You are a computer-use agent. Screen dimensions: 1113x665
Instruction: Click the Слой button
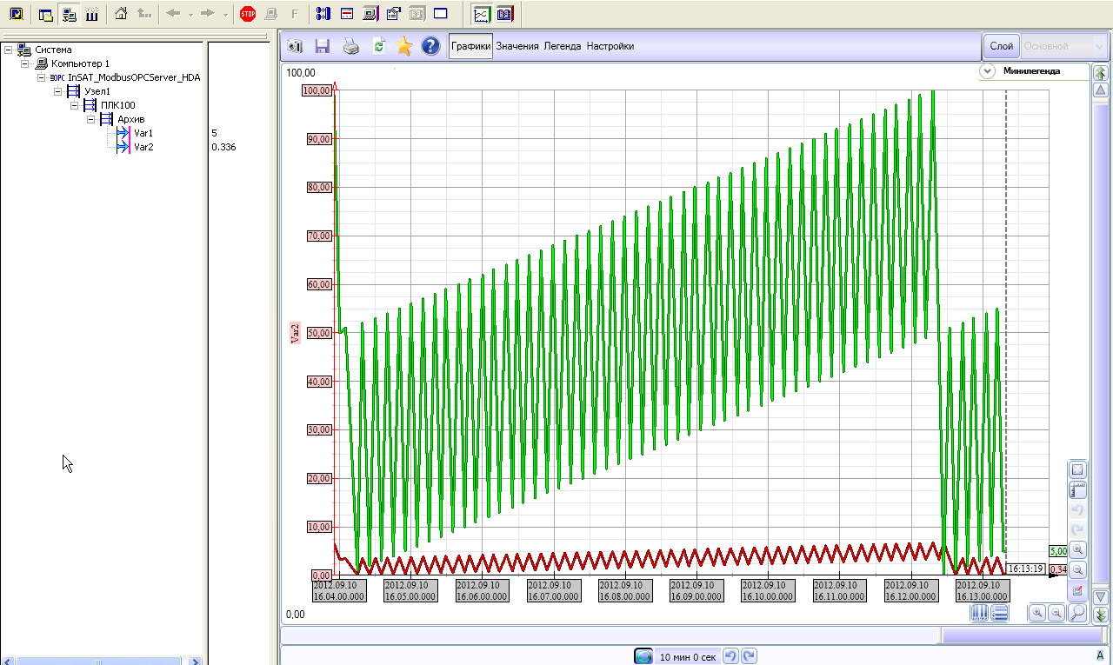(x=1001, y=46)
